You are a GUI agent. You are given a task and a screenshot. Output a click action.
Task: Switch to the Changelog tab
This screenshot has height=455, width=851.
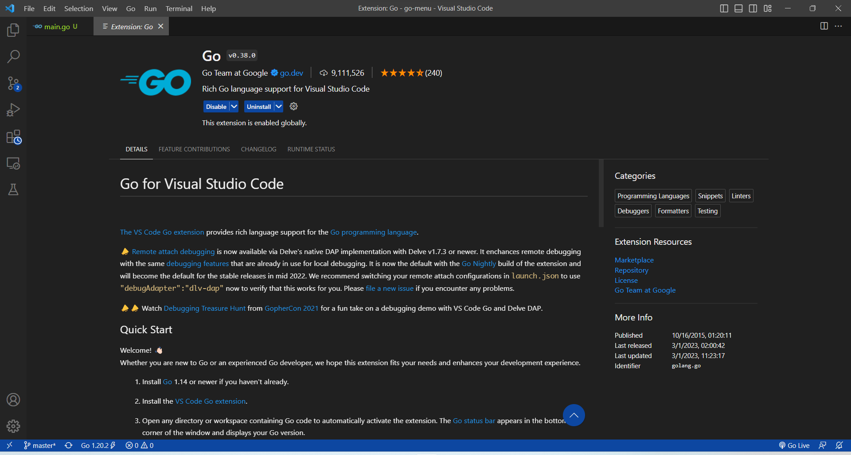pyautogui.click(x=258, y=149)
